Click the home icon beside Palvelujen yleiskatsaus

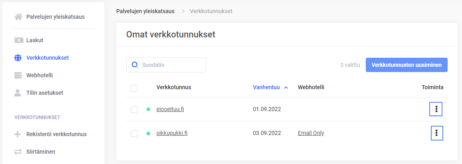tap(18, 17)
